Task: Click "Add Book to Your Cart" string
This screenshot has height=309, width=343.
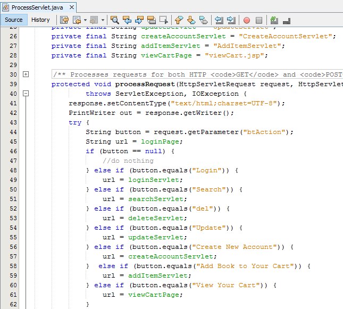Action: [x=245, y=266]
